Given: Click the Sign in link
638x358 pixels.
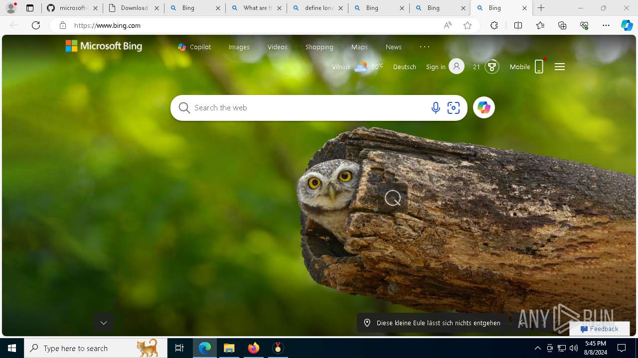Looking at the screenshot, I should pos(436,67).
